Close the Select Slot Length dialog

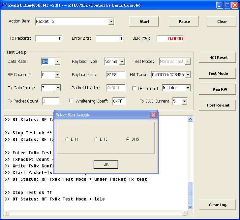coord(153,115)
